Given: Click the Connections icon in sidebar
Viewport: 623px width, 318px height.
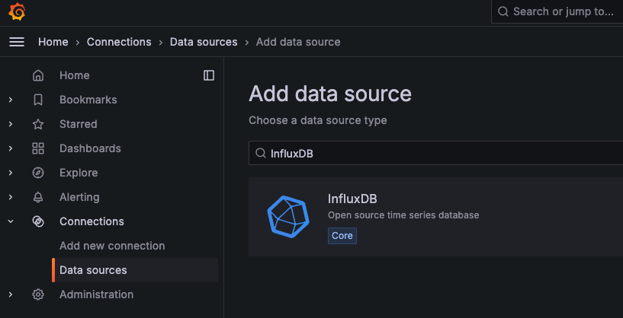Looking at the screenshot, I should click(38, 221).
